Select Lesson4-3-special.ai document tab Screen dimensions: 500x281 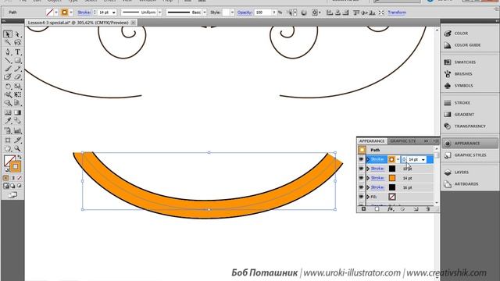click(x=78, y=23)
